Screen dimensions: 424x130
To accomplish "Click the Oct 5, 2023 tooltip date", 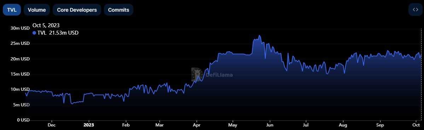I will (x=46, y=25).
